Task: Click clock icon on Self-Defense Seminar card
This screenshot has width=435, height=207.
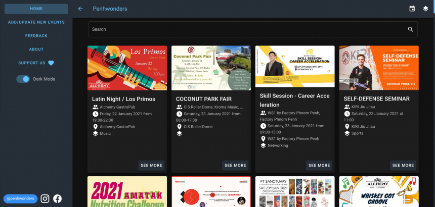Action: click(x=347, y=114)
